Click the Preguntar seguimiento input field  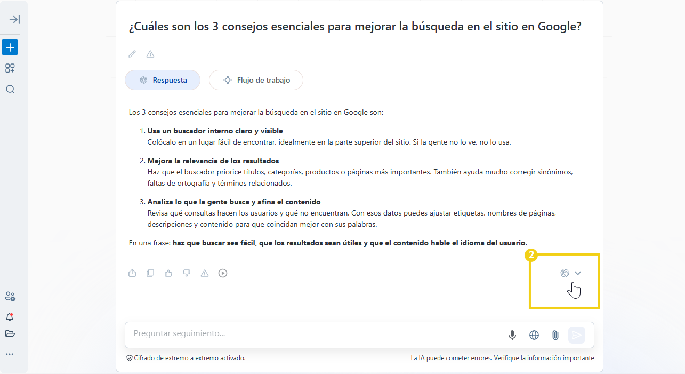click(315, 333)
